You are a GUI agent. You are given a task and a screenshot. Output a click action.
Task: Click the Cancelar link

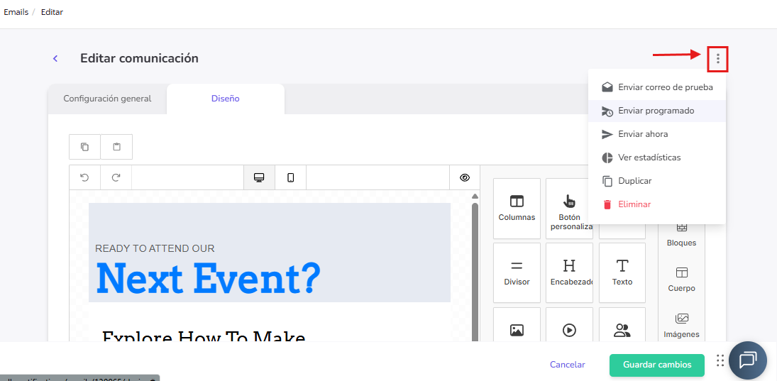pos(567,365)
